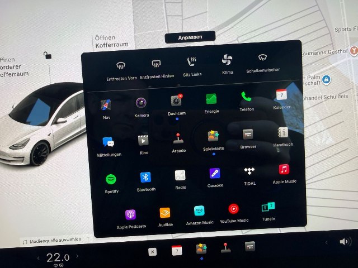Open the Handbuch manual
The height and width of the screenshot is (268, 358).
[284, 133]
